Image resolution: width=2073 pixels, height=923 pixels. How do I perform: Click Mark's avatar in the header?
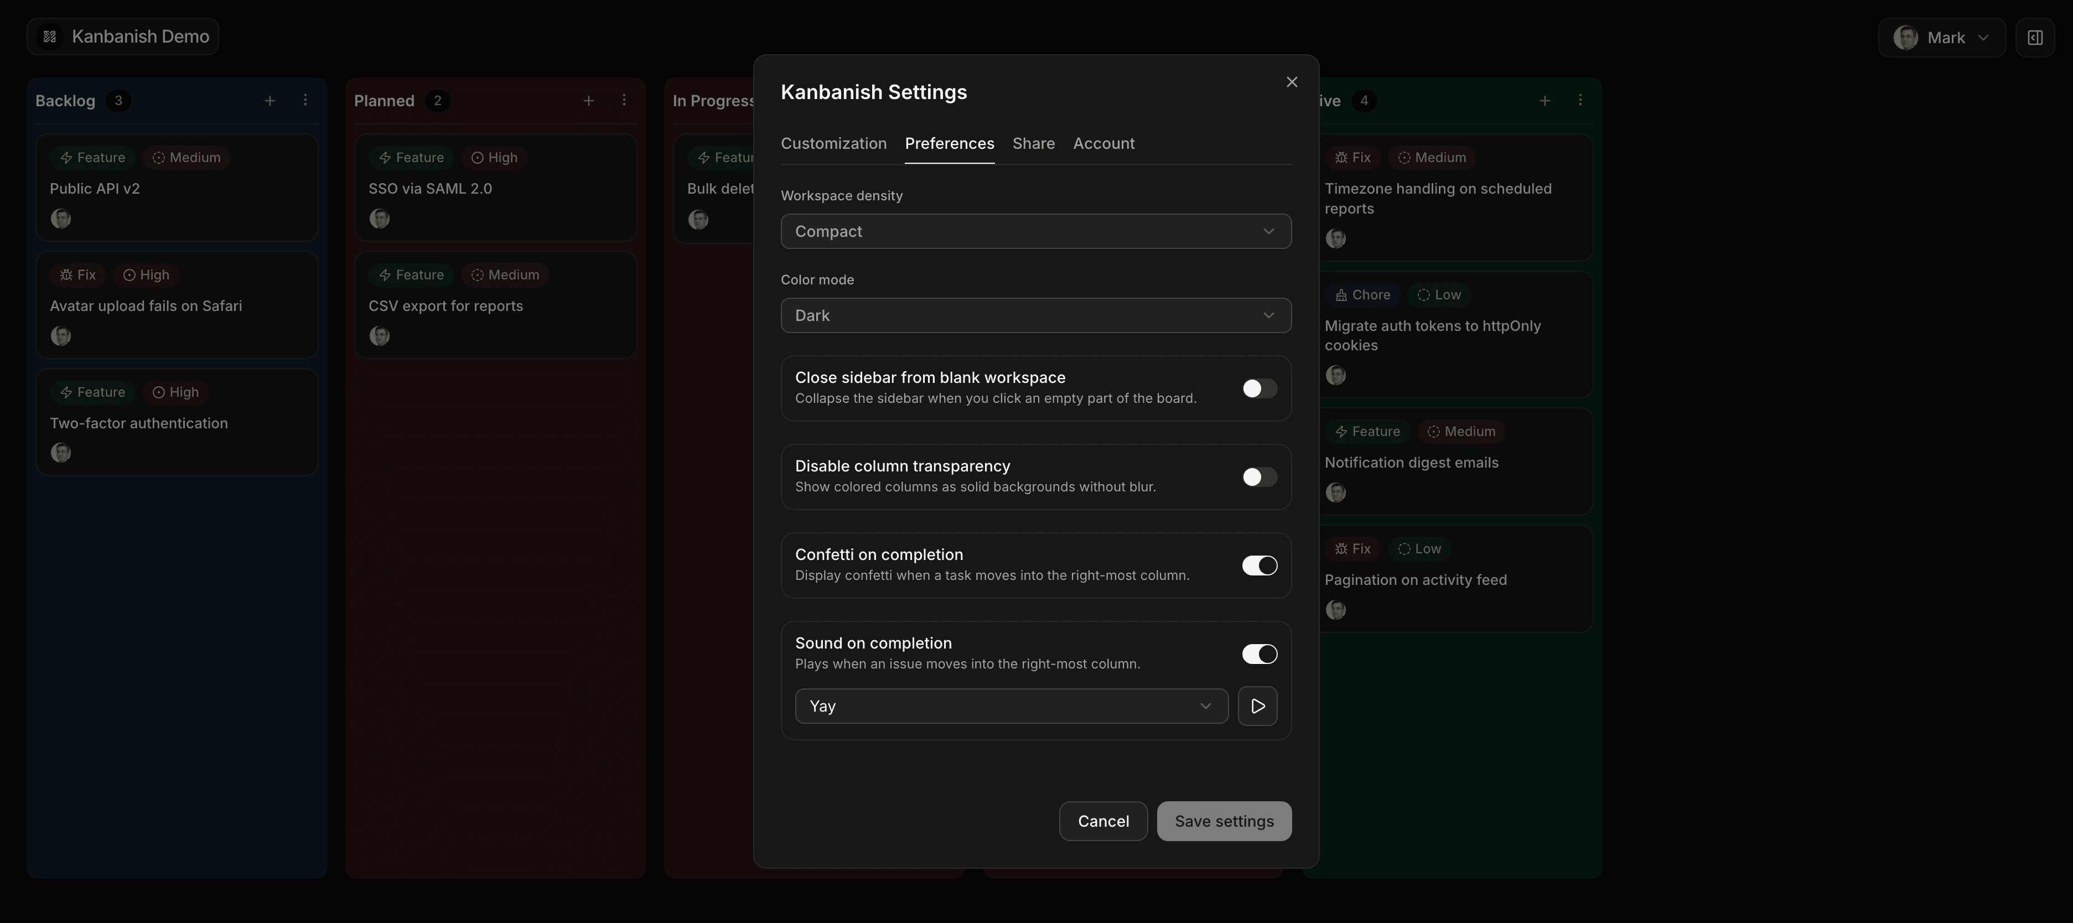[1905, 38]
